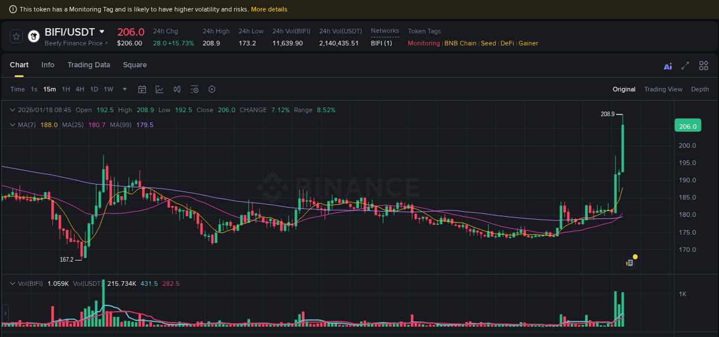Open the chart style selector icon
The image size is (719, 337).
[159, 89]
